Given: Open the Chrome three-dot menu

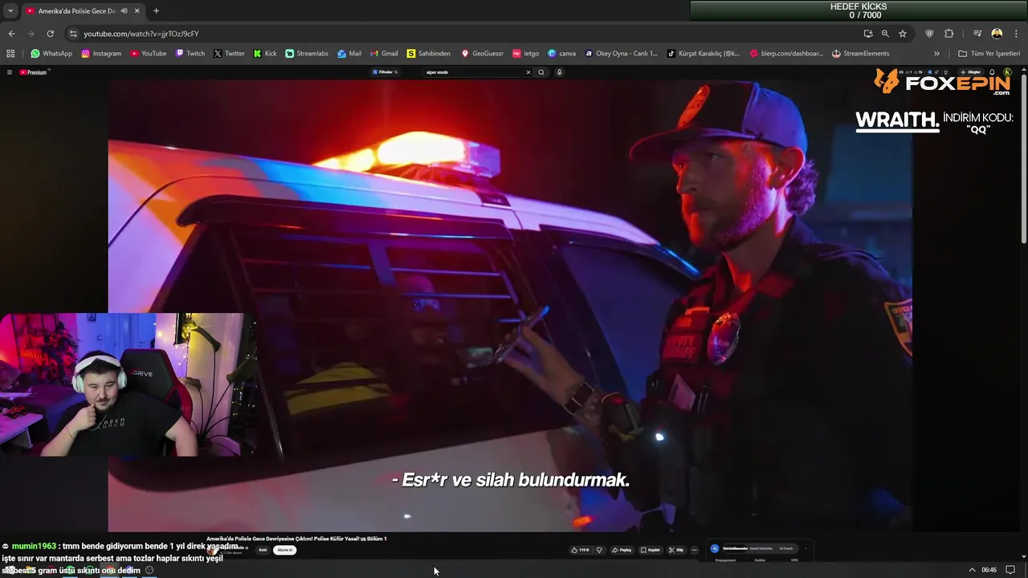Looking at the screenshot, I should [x=1016, y=34].
